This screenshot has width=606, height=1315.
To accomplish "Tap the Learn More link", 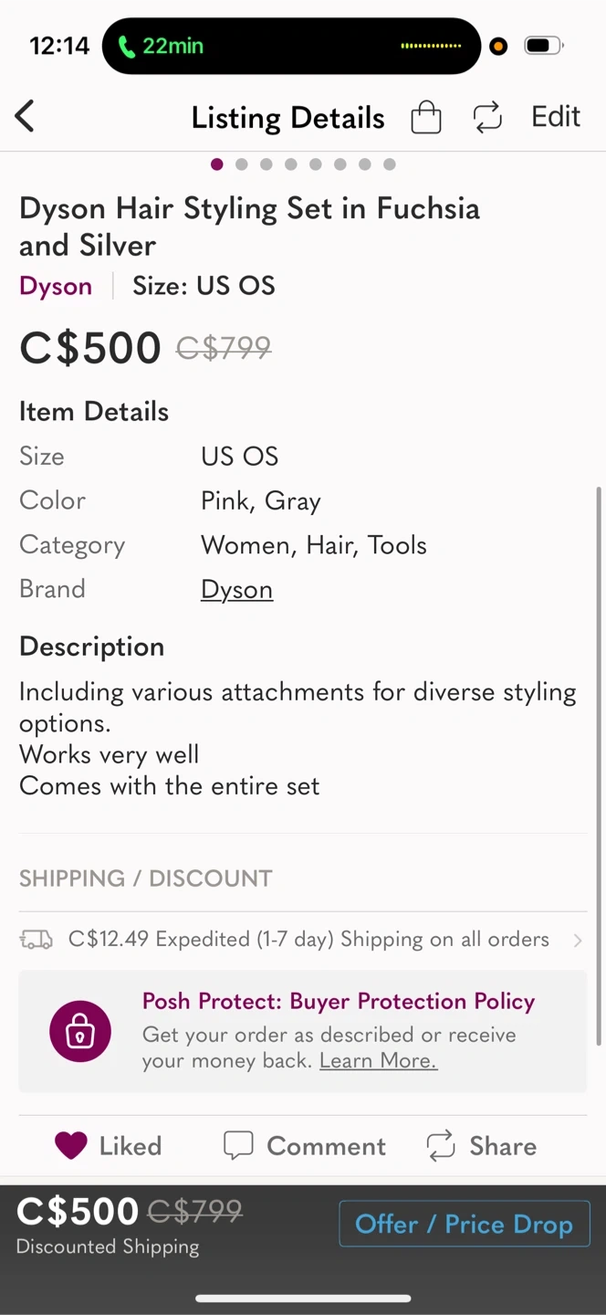I will click(x=378, y=1061).
